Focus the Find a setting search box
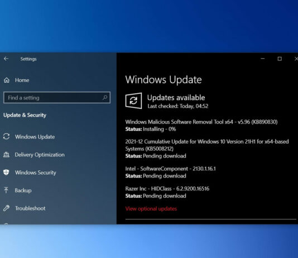 57,98
